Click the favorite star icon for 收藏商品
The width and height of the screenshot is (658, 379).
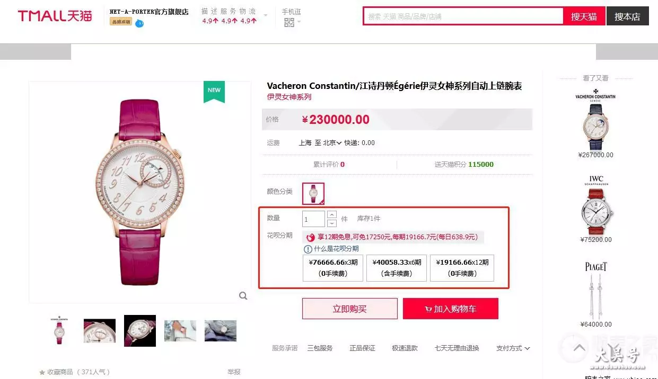coord(42,372)
